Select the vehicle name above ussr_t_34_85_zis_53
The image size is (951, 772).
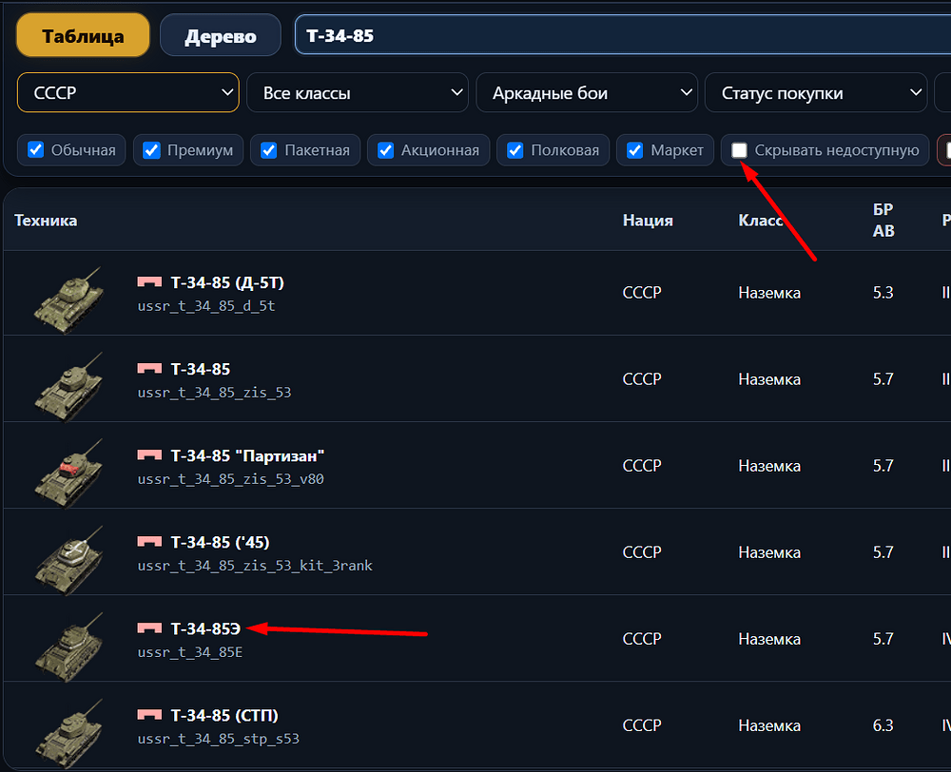(201, 369)
